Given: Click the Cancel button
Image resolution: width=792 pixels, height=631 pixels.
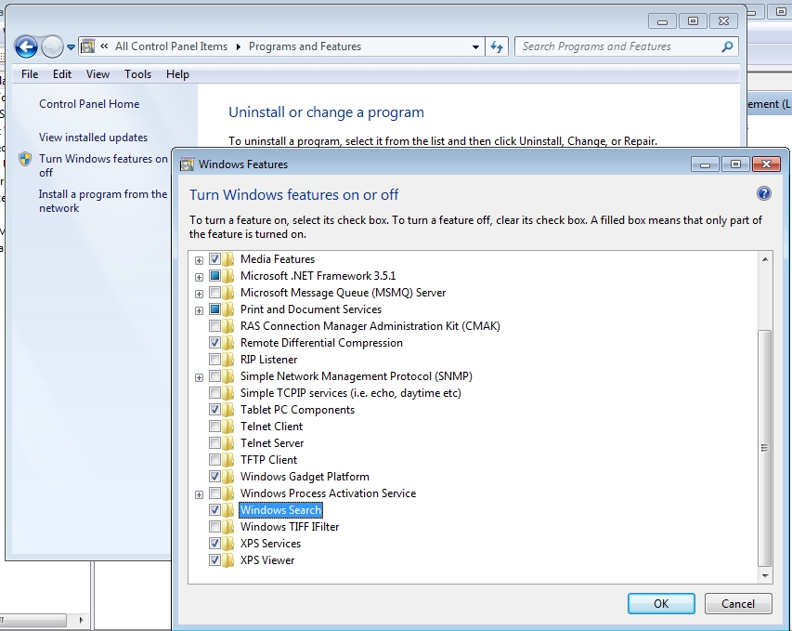Looking at the screenshot, I should click(738, 604).
